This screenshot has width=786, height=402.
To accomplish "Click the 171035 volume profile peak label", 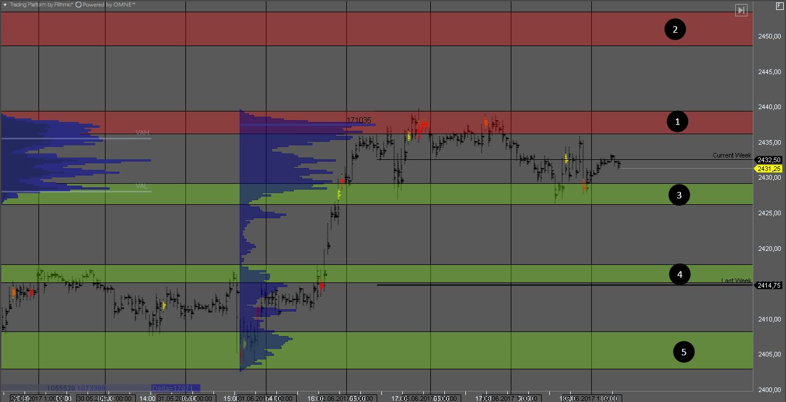I will pyautogui.click(x=359, y=120).
